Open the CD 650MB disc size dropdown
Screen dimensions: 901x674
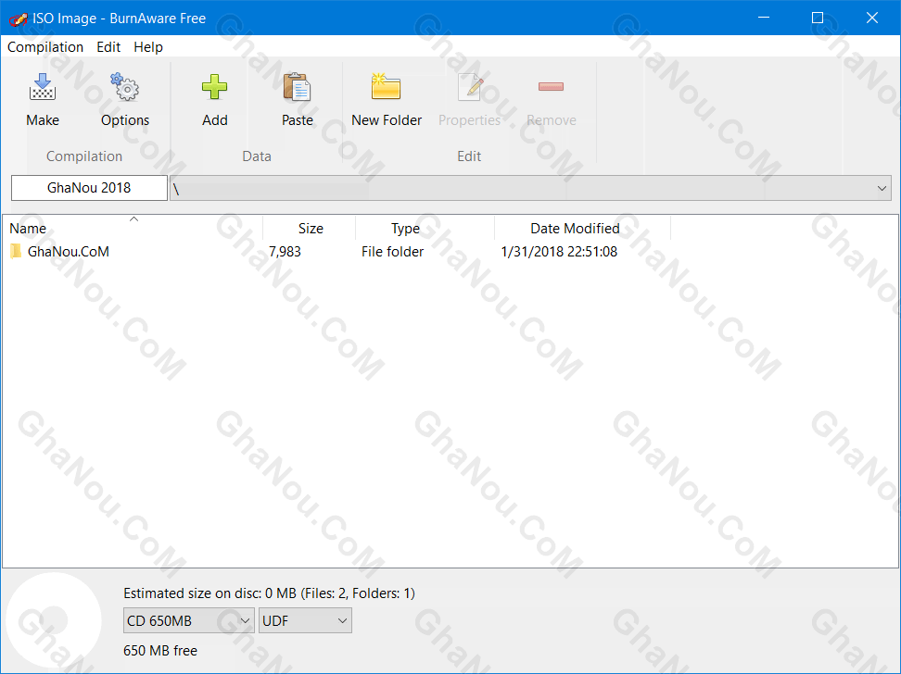(x=188, y=620)
